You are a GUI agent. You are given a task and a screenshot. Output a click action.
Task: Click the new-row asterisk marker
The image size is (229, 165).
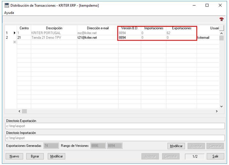pyautogui.click(x=14, y=42)
